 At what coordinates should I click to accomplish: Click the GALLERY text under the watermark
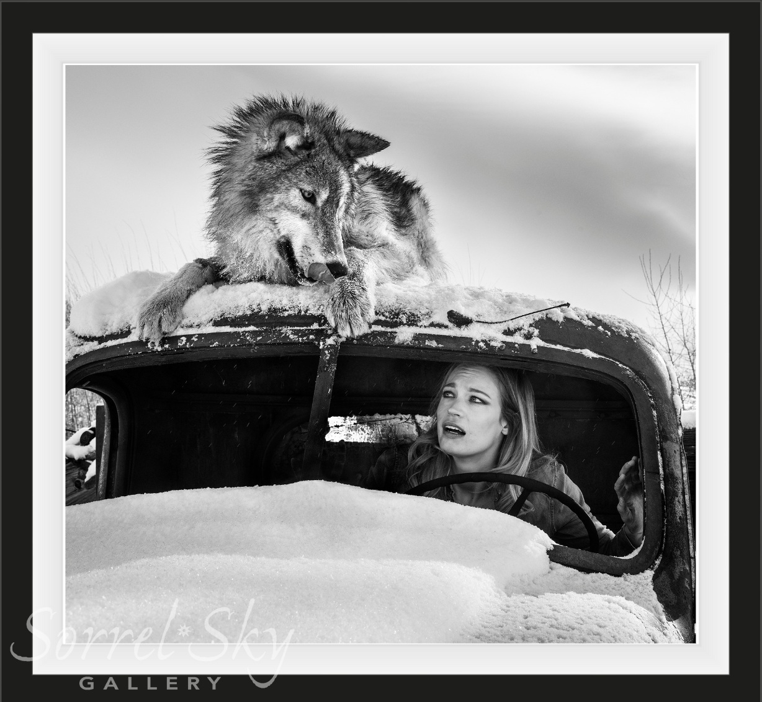(x=150, y=683)
